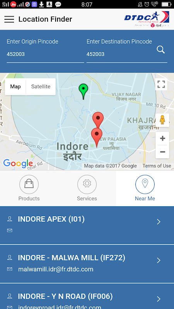This screenshot has width=174, height=309.
Task: Tap the upper red map marker
Action: click(x=98, y=119)
